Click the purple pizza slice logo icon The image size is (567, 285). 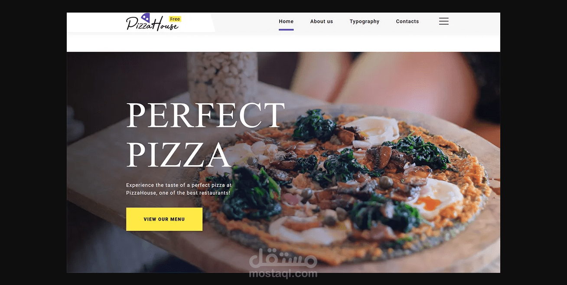coord(146,17)
